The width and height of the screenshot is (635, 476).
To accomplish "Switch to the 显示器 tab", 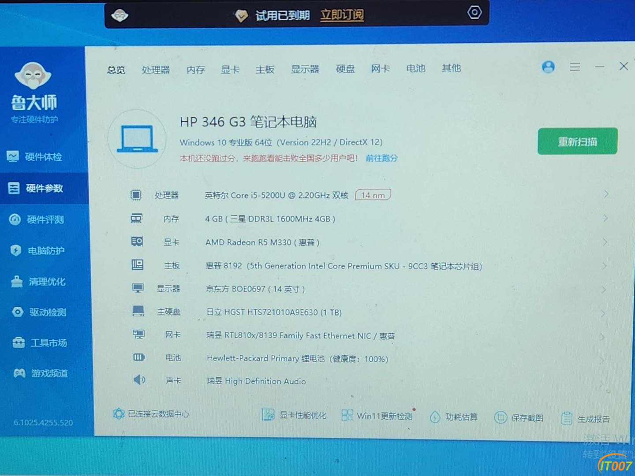I will point(305,69).
